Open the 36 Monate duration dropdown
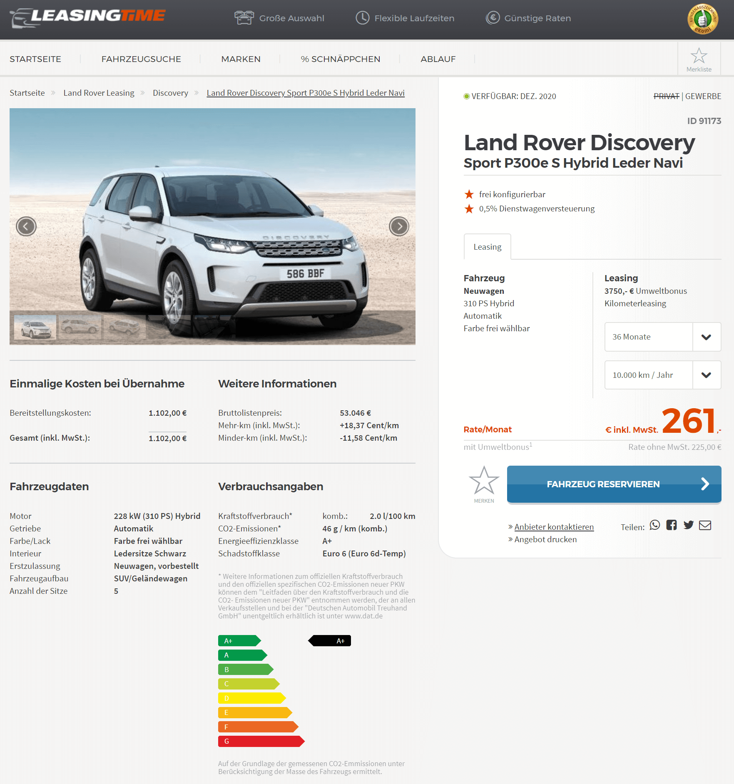Viewport: 734px width, 784px height. click(x=662, y=337)
